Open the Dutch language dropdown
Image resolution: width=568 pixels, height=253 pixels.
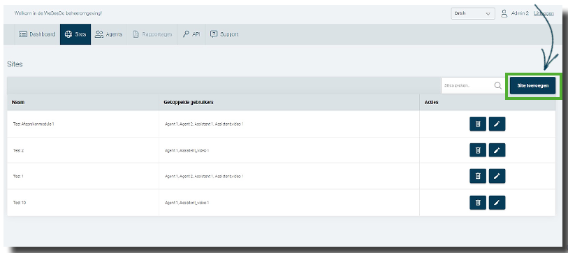click(x=473, y=13)
